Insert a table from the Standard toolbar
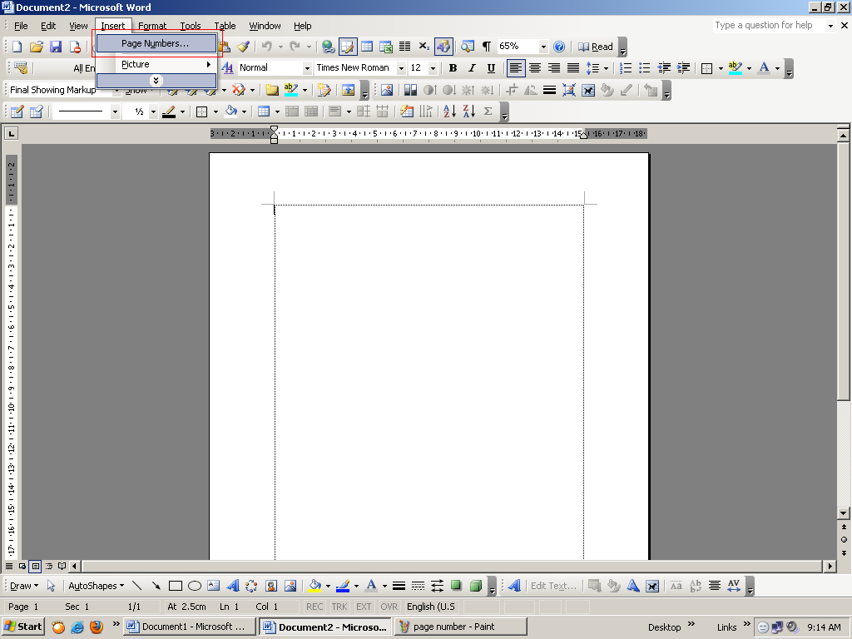Image resolution: width=852 pixels, height=639 pixels. (x=367, y=47)
